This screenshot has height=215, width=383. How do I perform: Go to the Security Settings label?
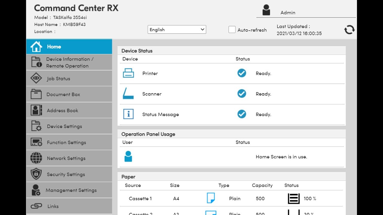click(x=66, y=174)
